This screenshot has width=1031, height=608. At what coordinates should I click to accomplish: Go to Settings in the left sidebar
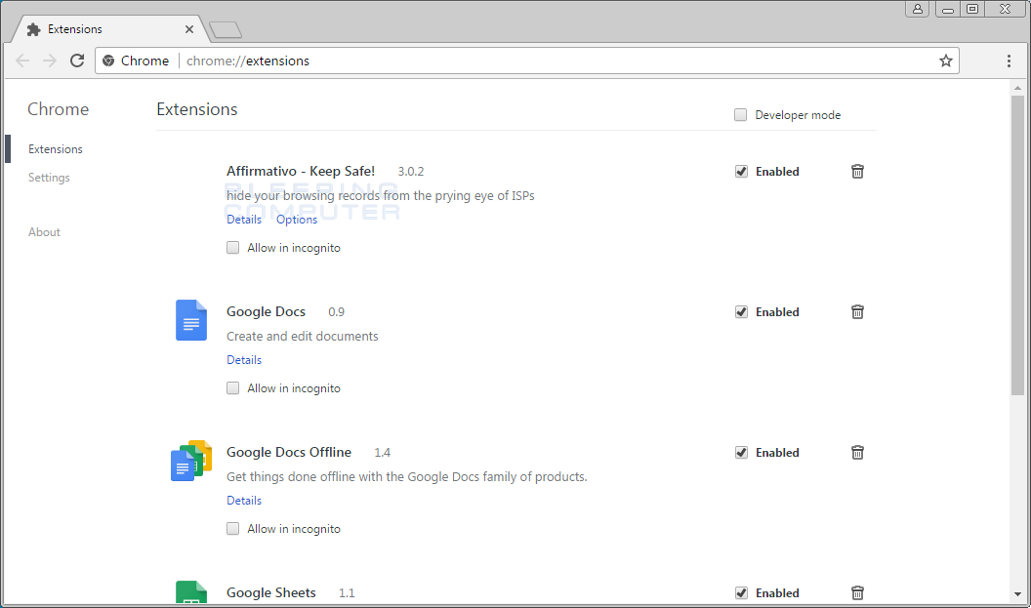tap(49, 178)
